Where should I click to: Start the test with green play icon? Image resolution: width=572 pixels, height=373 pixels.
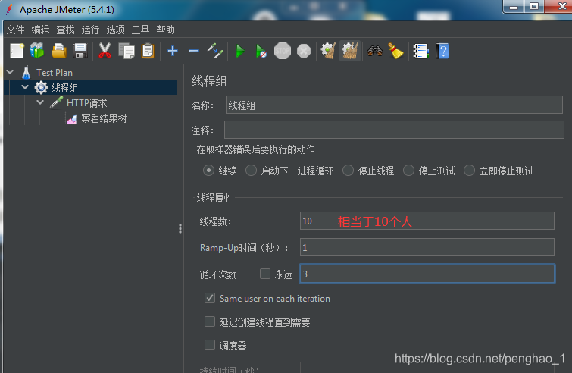[240, 51]
